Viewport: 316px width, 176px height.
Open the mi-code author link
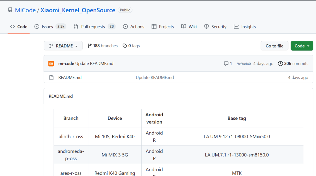click(x=66, y=64)
